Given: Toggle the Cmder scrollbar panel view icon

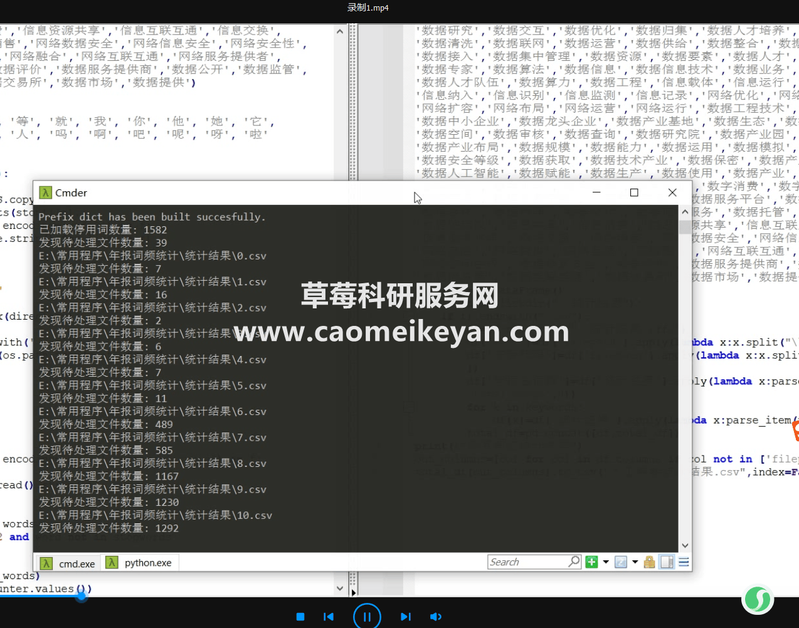Looking at the screenshot, I should tap(667, 562).
